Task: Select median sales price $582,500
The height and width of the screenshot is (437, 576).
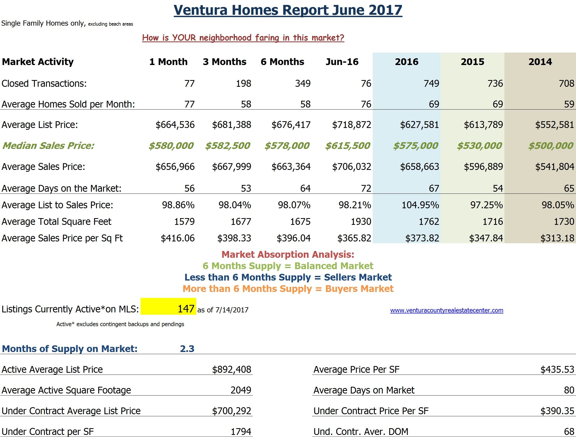Action: coord(228,146)
